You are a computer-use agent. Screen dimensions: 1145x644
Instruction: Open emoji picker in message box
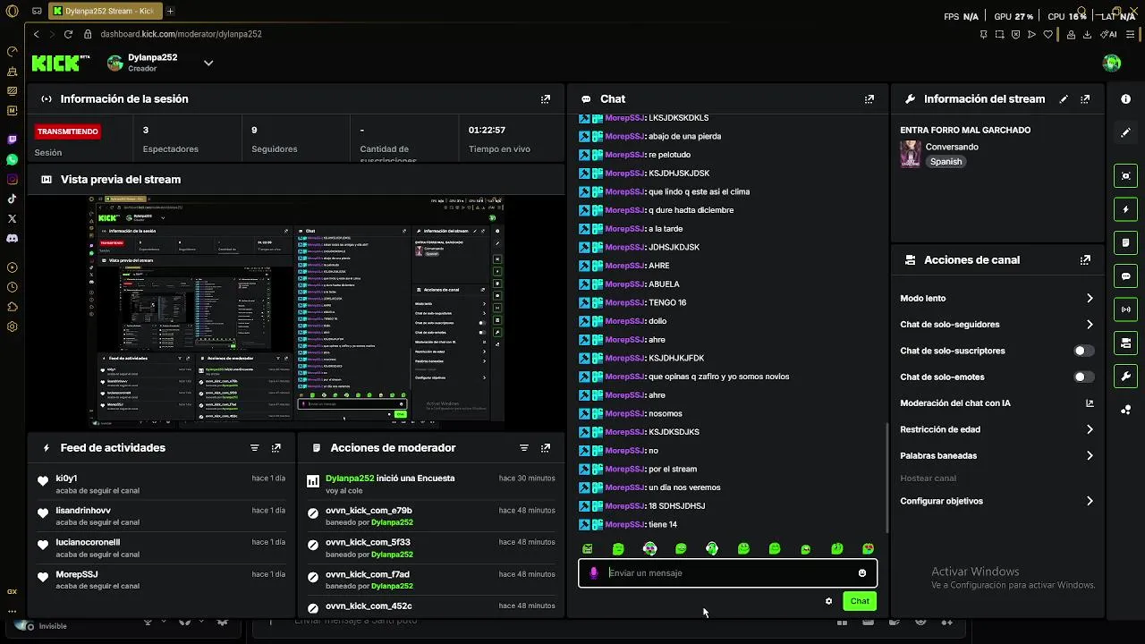click(x=862, y=573)
